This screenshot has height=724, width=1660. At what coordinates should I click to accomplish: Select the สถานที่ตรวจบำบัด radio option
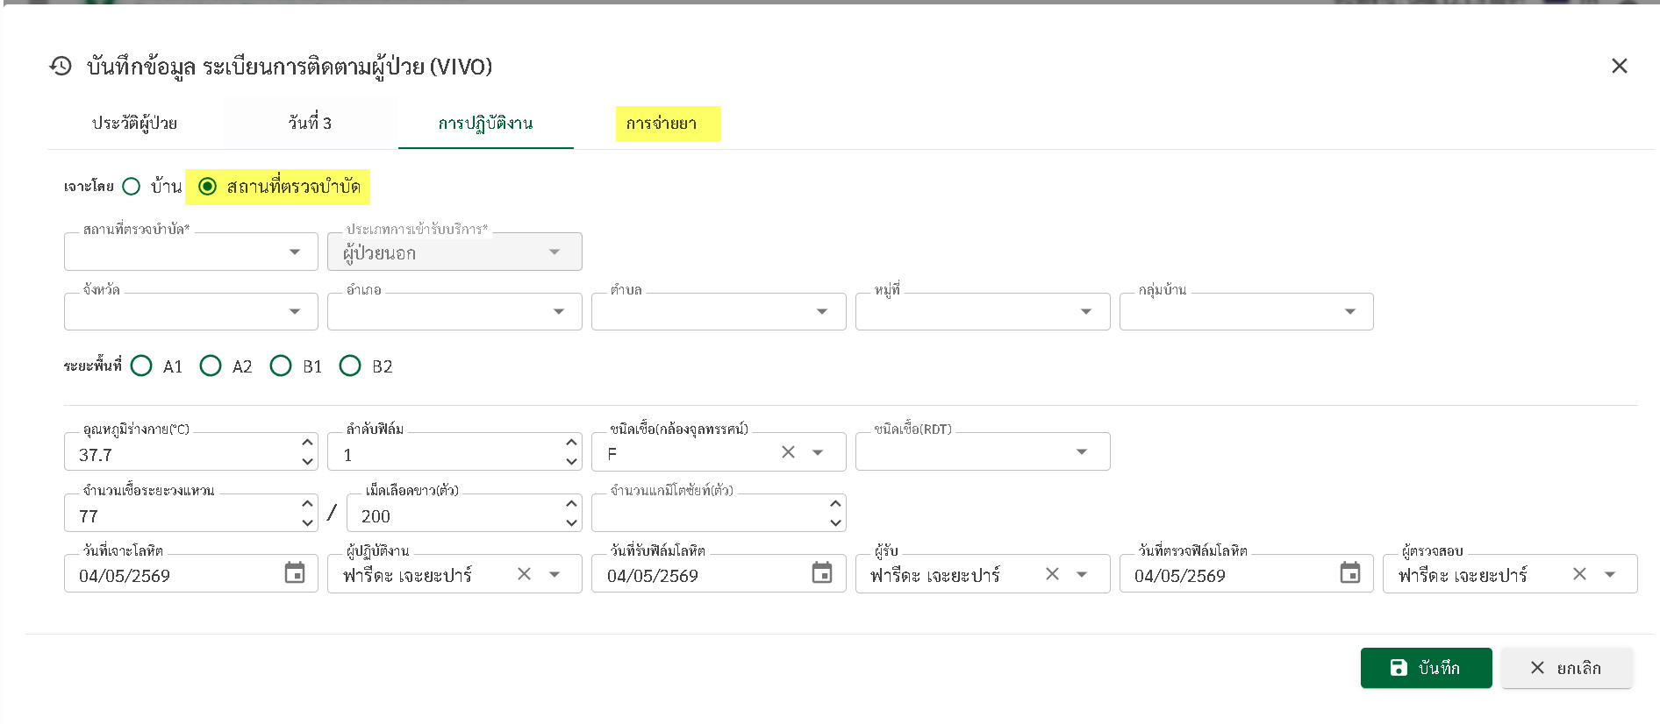(x=208, y=186)
